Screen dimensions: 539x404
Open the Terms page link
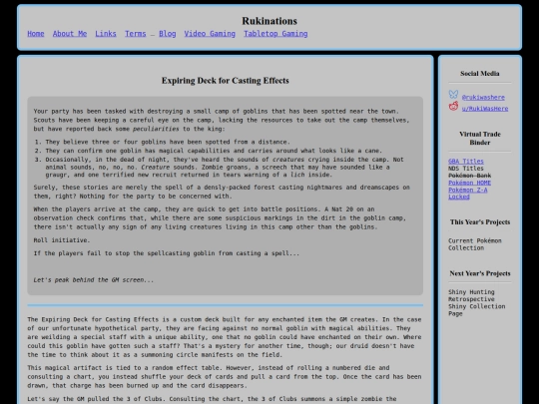[136, 34]
